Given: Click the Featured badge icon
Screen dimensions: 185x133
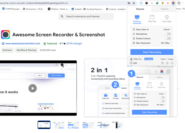Looking at the screenshot, I should point(45,44).
